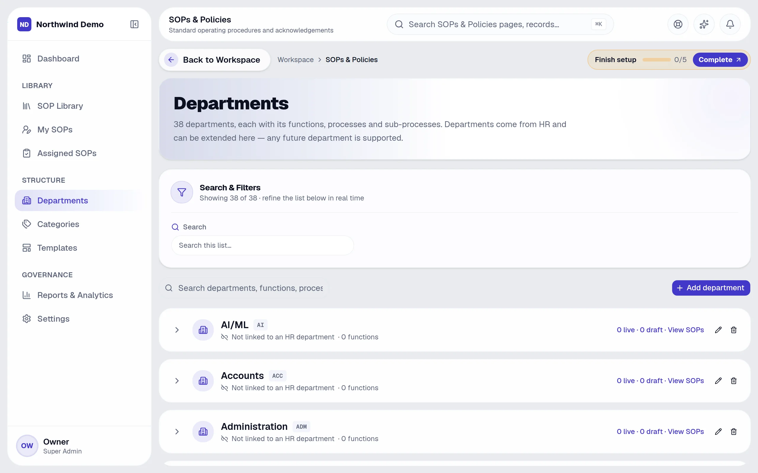Focus the 'Search this list…' field
Screen dimensions: 758x473
pos(262,245)
